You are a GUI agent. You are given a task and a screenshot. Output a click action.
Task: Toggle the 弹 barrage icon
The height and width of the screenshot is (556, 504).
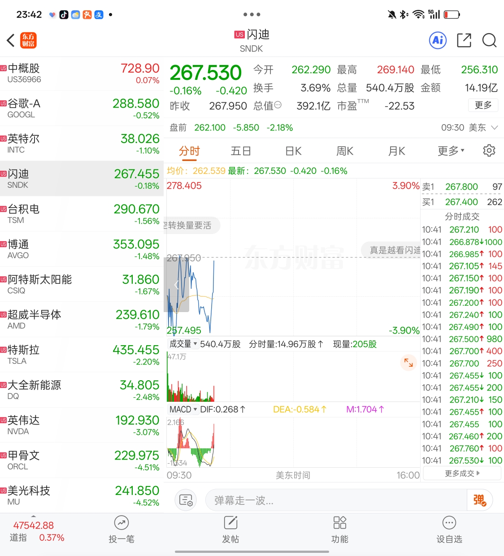(x=479, y=500)
